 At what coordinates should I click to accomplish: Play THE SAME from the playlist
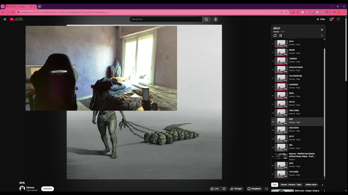point(298,174)
